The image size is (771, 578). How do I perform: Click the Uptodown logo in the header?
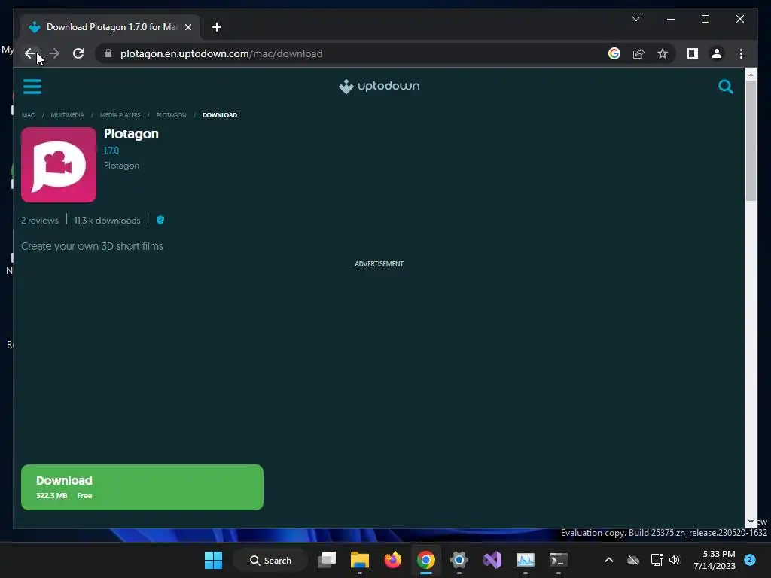pyautogui.click(x=379, y=86)
